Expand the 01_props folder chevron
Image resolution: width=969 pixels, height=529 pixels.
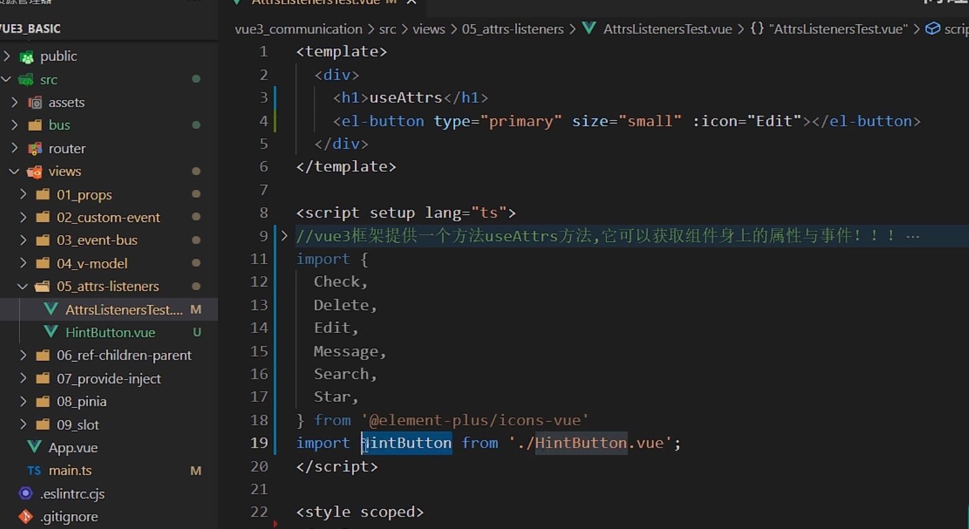[24, 194]
